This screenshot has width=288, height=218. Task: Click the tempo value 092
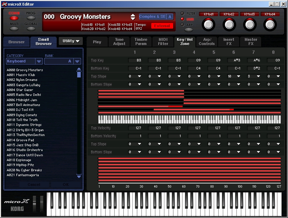coord(139,29)
